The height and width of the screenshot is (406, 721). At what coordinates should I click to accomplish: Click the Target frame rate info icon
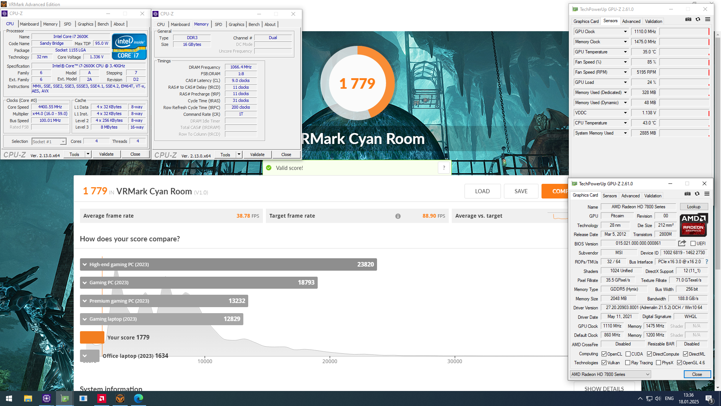click(398, 216)
